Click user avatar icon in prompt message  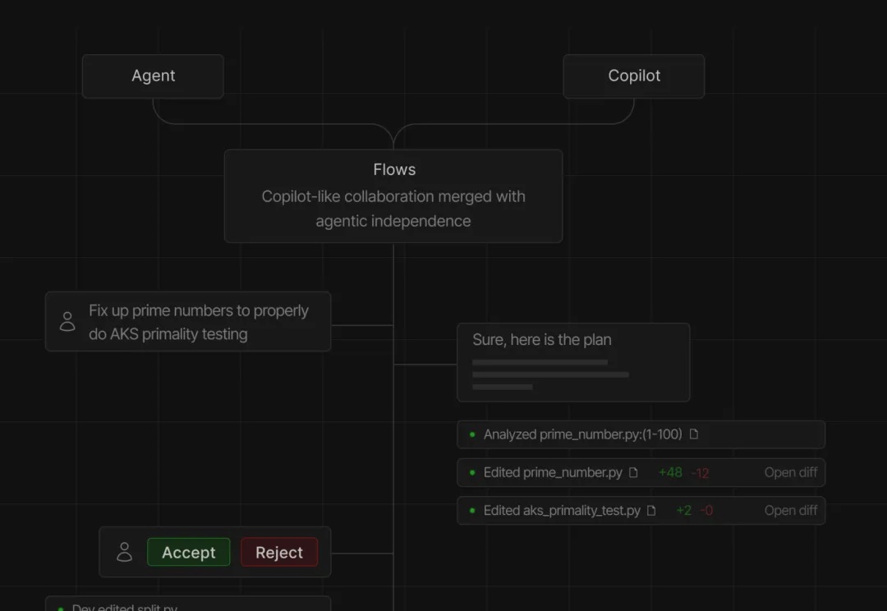[x=67, y=321]
